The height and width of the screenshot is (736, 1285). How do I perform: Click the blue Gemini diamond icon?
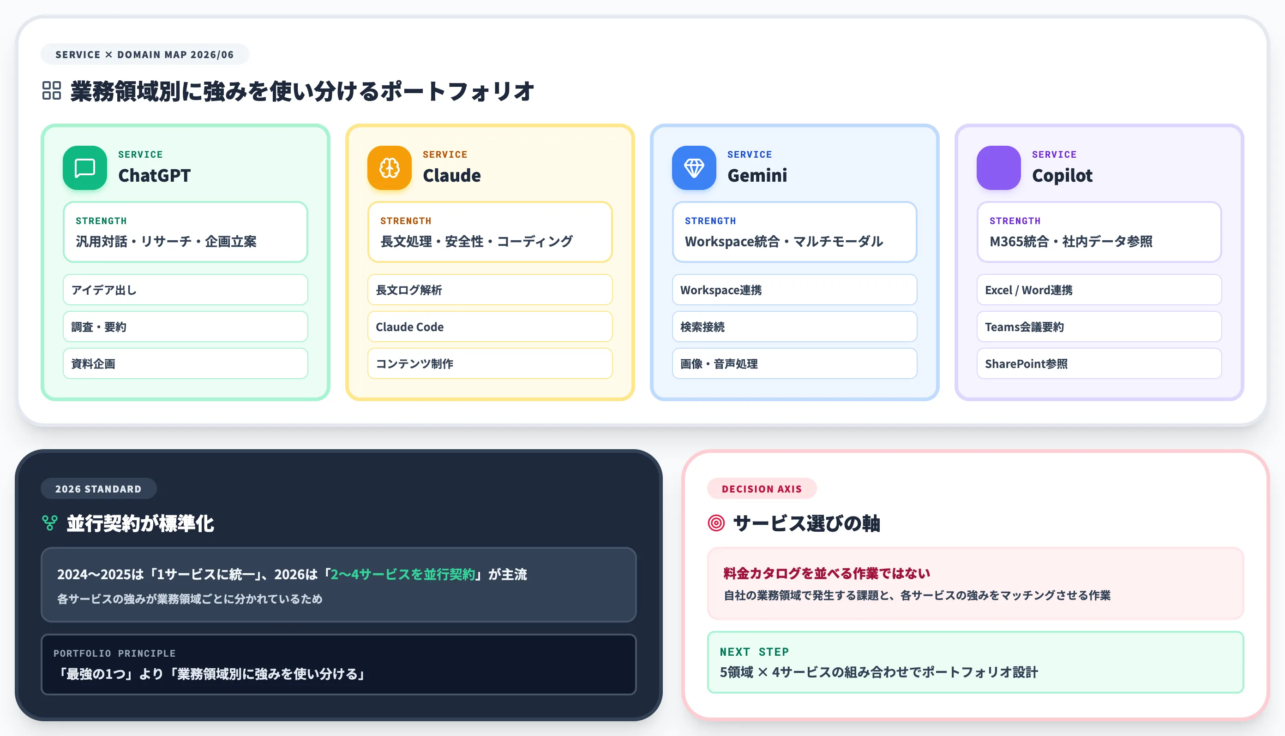[x=694, y=168]
